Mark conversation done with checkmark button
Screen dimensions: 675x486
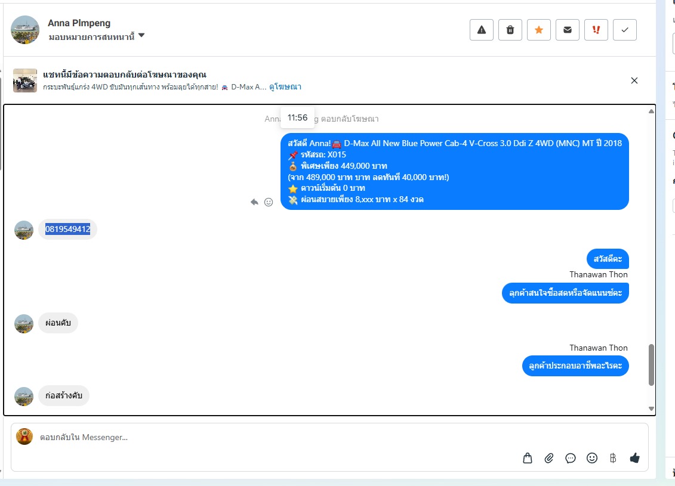625,30
